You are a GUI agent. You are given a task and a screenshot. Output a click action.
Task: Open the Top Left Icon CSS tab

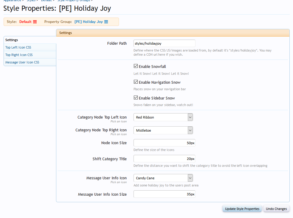coord(30,47)
